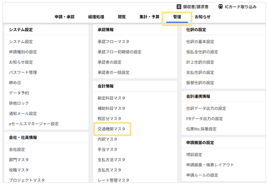Open 項目設定
This screenshot has height=184, width=268.
pyautogui.click(x=194, y=154)
